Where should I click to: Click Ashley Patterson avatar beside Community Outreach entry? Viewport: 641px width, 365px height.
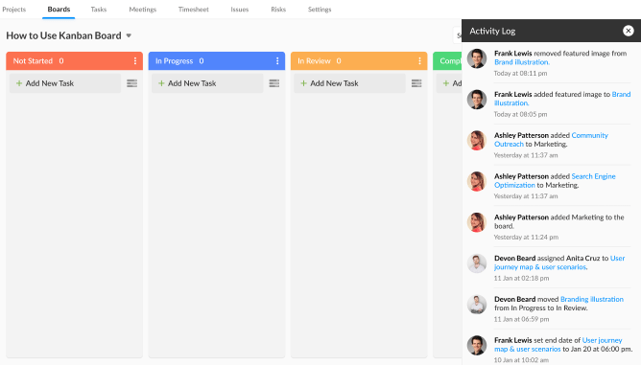pos(477,141)
